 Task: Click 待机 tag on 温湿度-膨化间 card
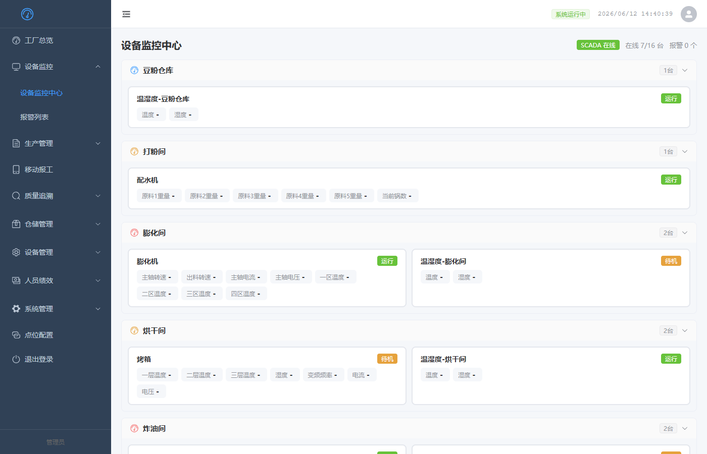671,261
